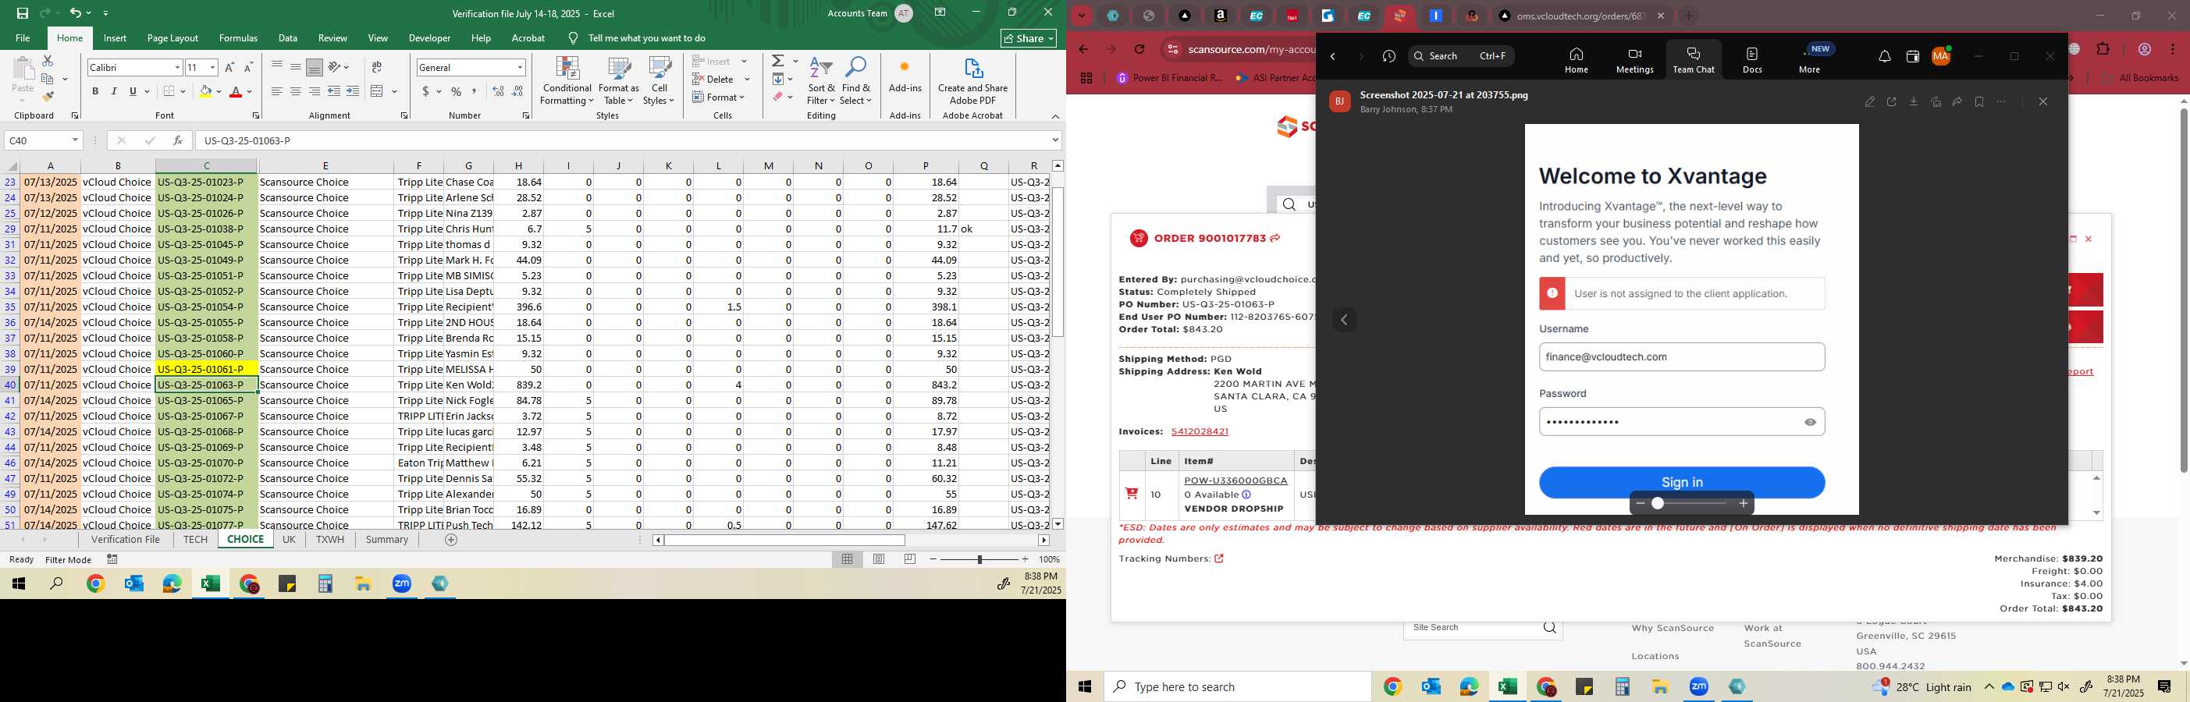Zoom in with plus in image viewer
This screenshot has width=2190, height=702.
pos(1744,504)
